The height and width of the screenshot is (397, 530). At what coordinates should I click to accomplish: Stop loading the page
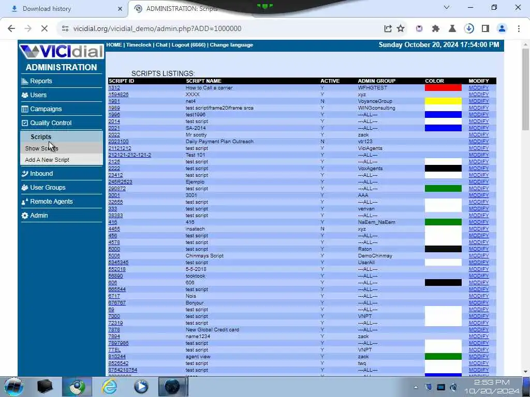click(45, 29)
